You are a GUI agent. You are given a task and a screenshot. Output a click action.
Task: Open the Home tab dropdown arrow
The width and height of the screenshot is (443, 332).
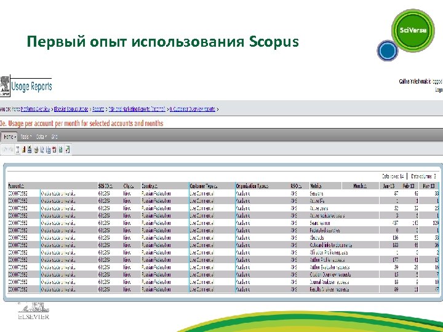[x=15, y=137]
